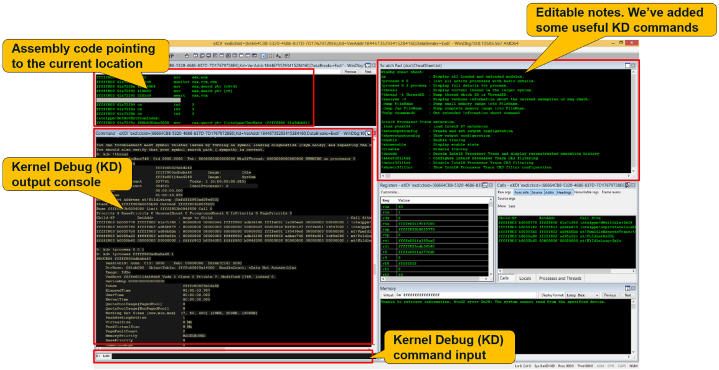Toggle Source mode toolbar icon
Viewport: 719px width, 370px height.
[263, 56]
